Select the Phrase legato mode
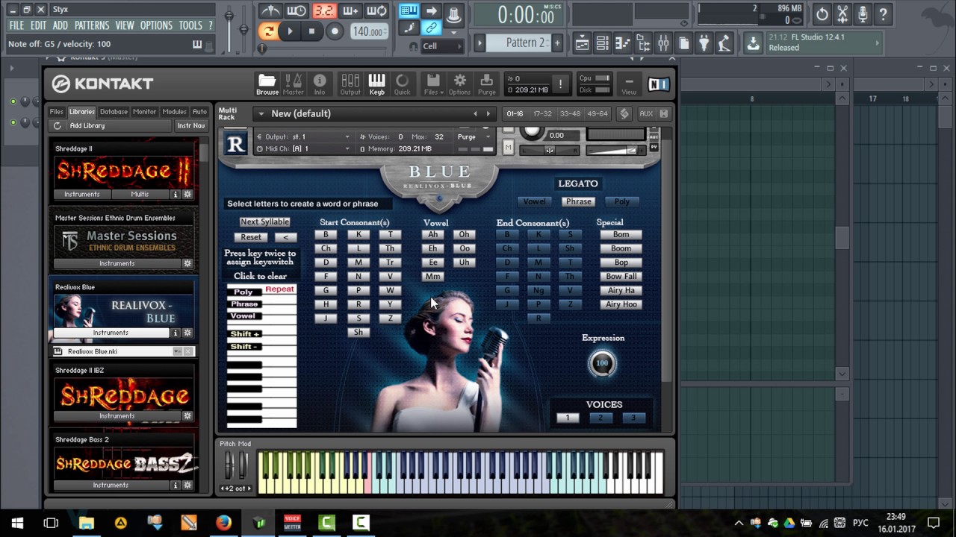This screenshot has width=956, height=537. click(578, 201)
